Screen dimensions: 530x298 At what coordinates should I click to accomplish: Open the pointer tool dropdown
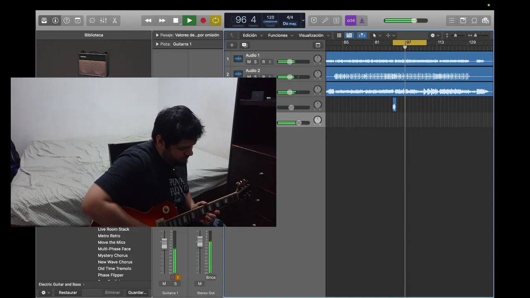point(376,35)
